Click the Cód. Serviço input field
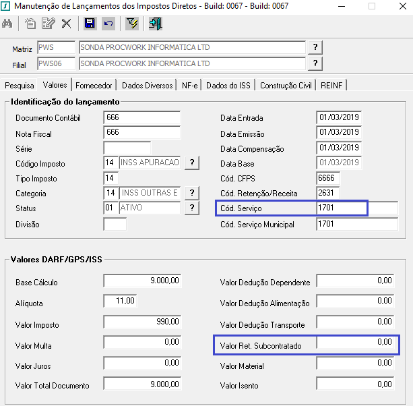The height and width of the screenshot is (406, 413). tap(357, 208)
